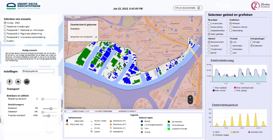The width and height of the screenshot is (273, 140).
Task: Click the info circle icon next to documentatie
Action: click(x=198, y=8)
